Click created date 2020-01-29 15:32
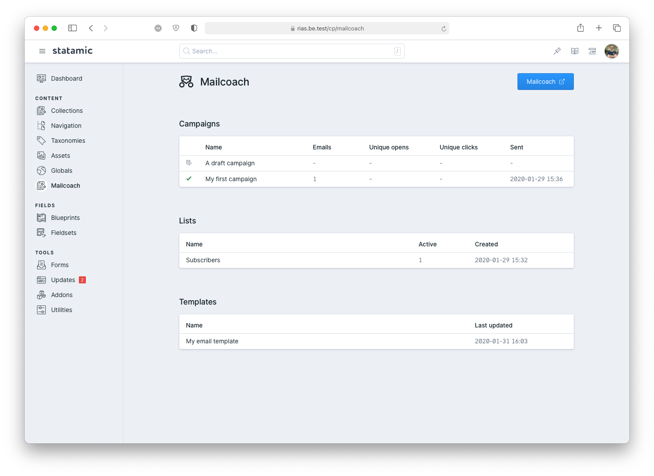 [x=501, y=260]
